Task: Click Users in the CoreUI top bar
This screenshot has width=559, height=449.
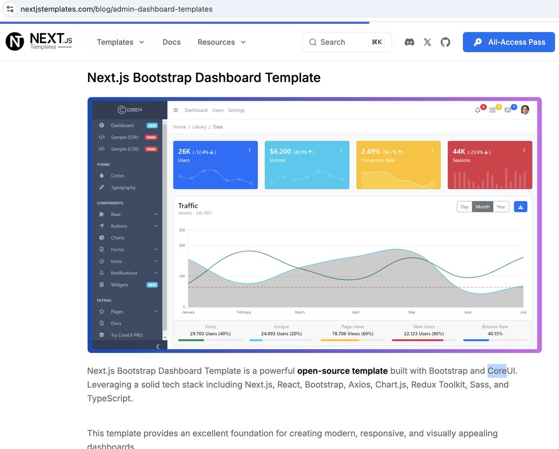Action: (x=218, y=110)
